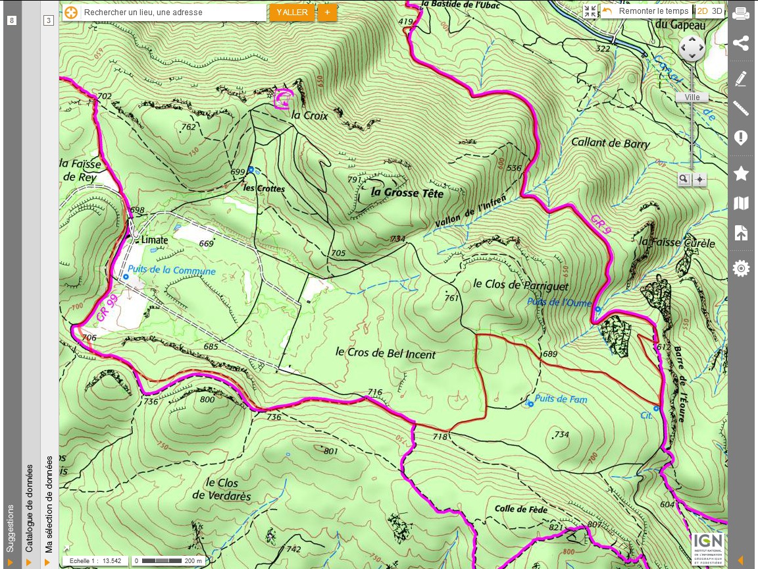Switch to 3D view
758x569 pixels.
(x=717, y=11)
